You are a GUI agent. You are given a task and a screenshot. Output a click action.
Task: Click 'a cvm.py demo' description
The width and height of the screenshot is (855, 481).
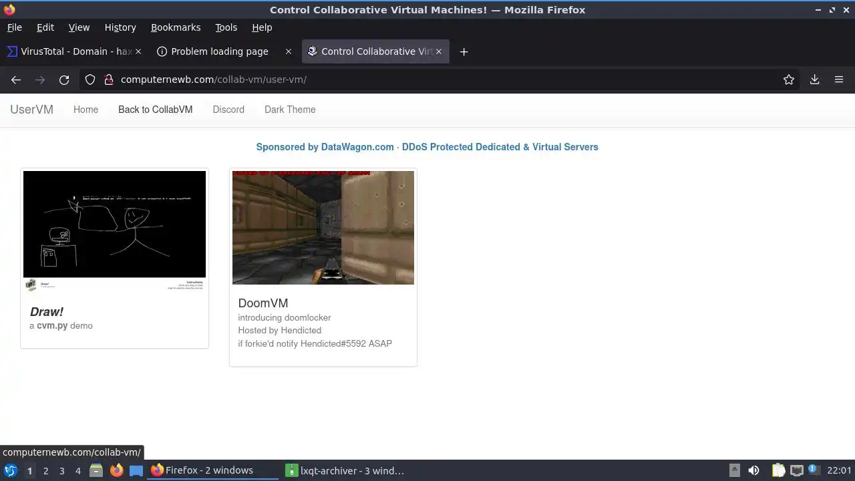61,326
